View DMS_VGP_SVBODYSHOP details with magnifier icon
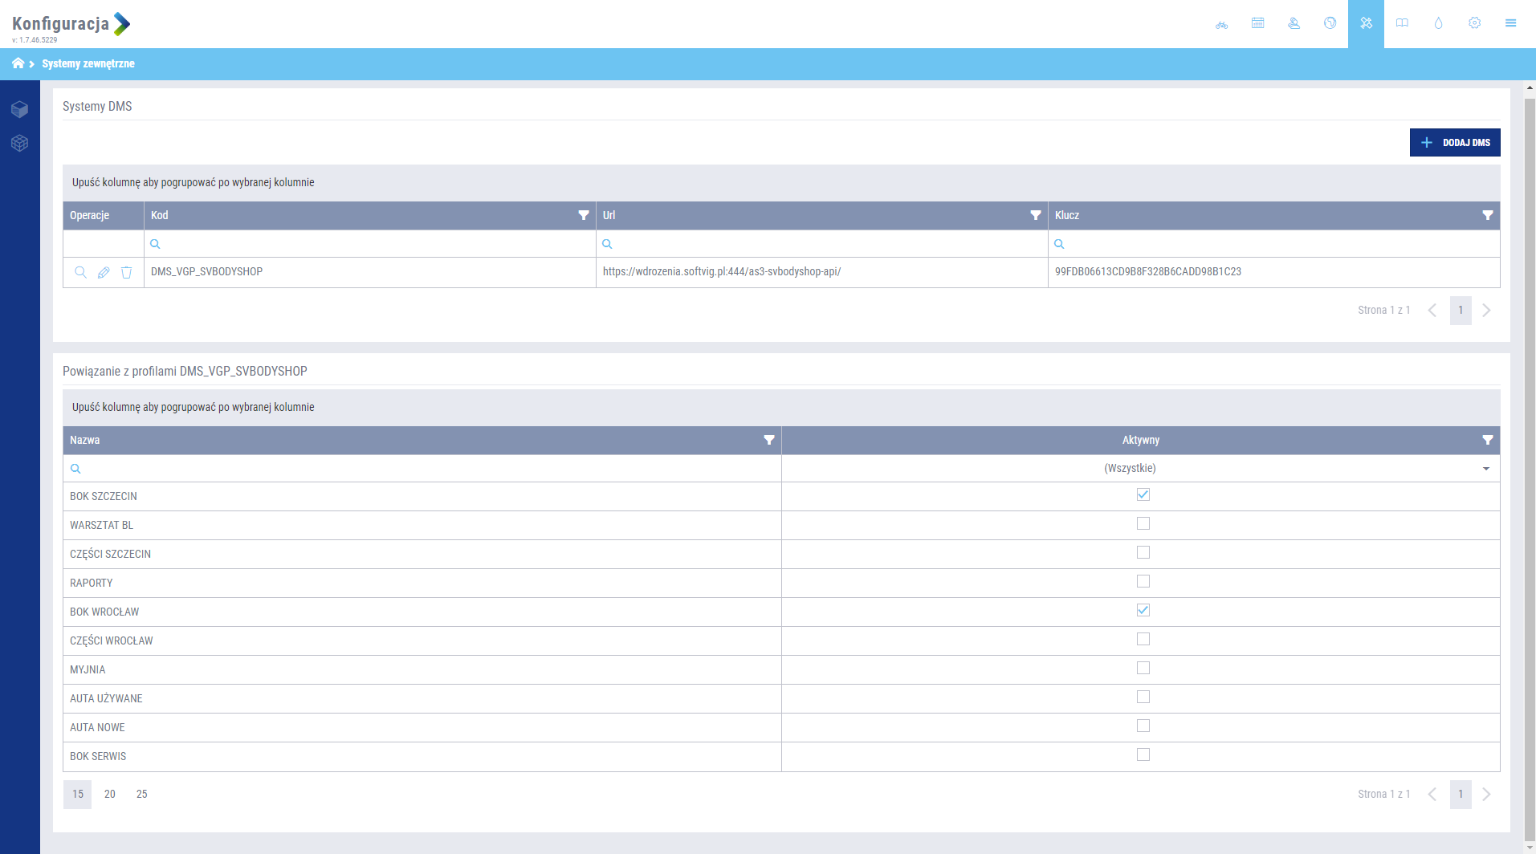The image size is (1536, 854). click(x=80, y=273)
